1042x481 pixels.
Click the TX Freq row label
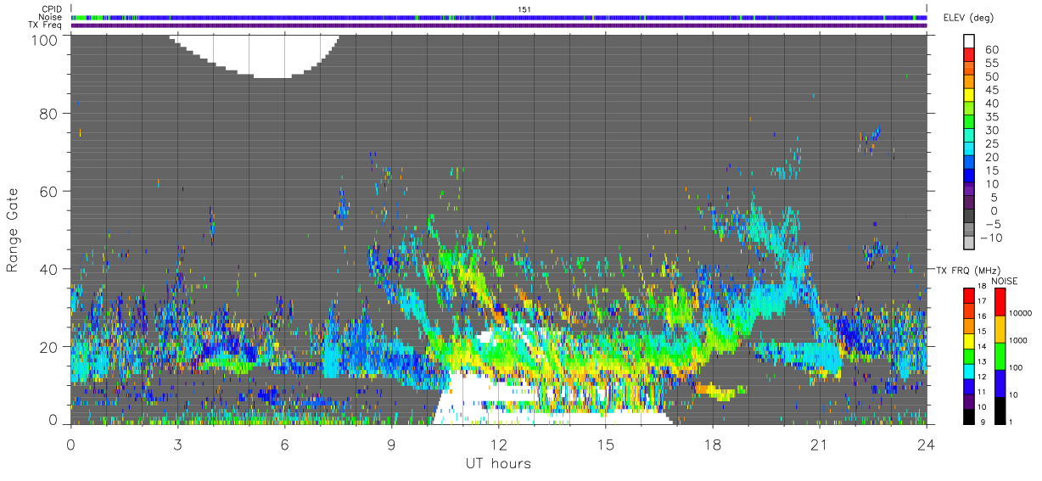click(x=46, y=25)
